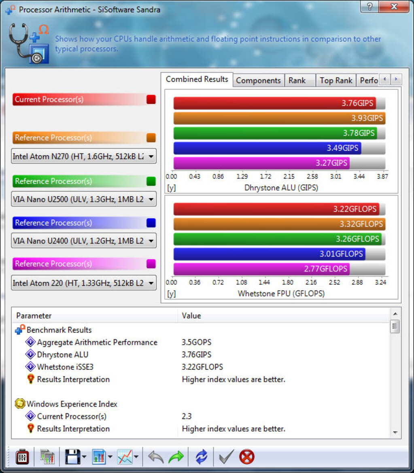Open the options chart icon in toolbar

point(47,457)
